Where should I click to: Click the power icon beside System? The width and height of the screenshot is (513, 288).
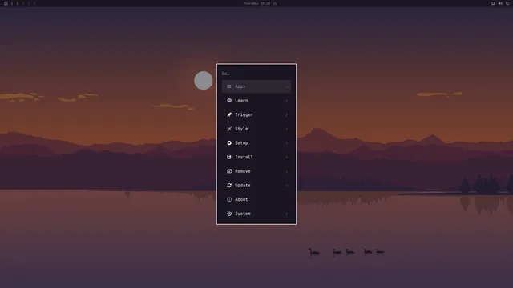click(x=229, y=214)
